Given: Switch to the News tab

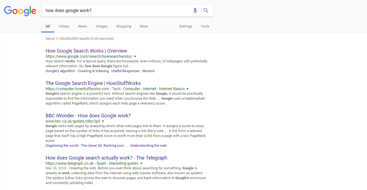Looking at the screenshot, I should 82,26.
